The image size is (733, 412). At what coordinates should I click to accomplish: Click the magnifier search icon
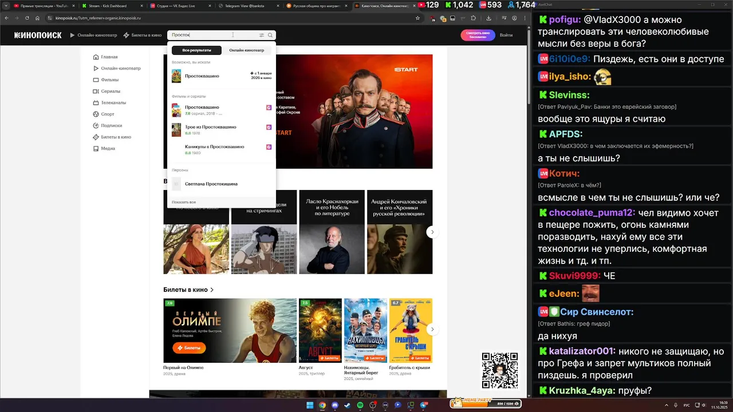point(270,35)
